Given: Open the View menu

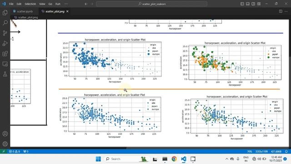Looking at the screenshot, I should [42, 4].
